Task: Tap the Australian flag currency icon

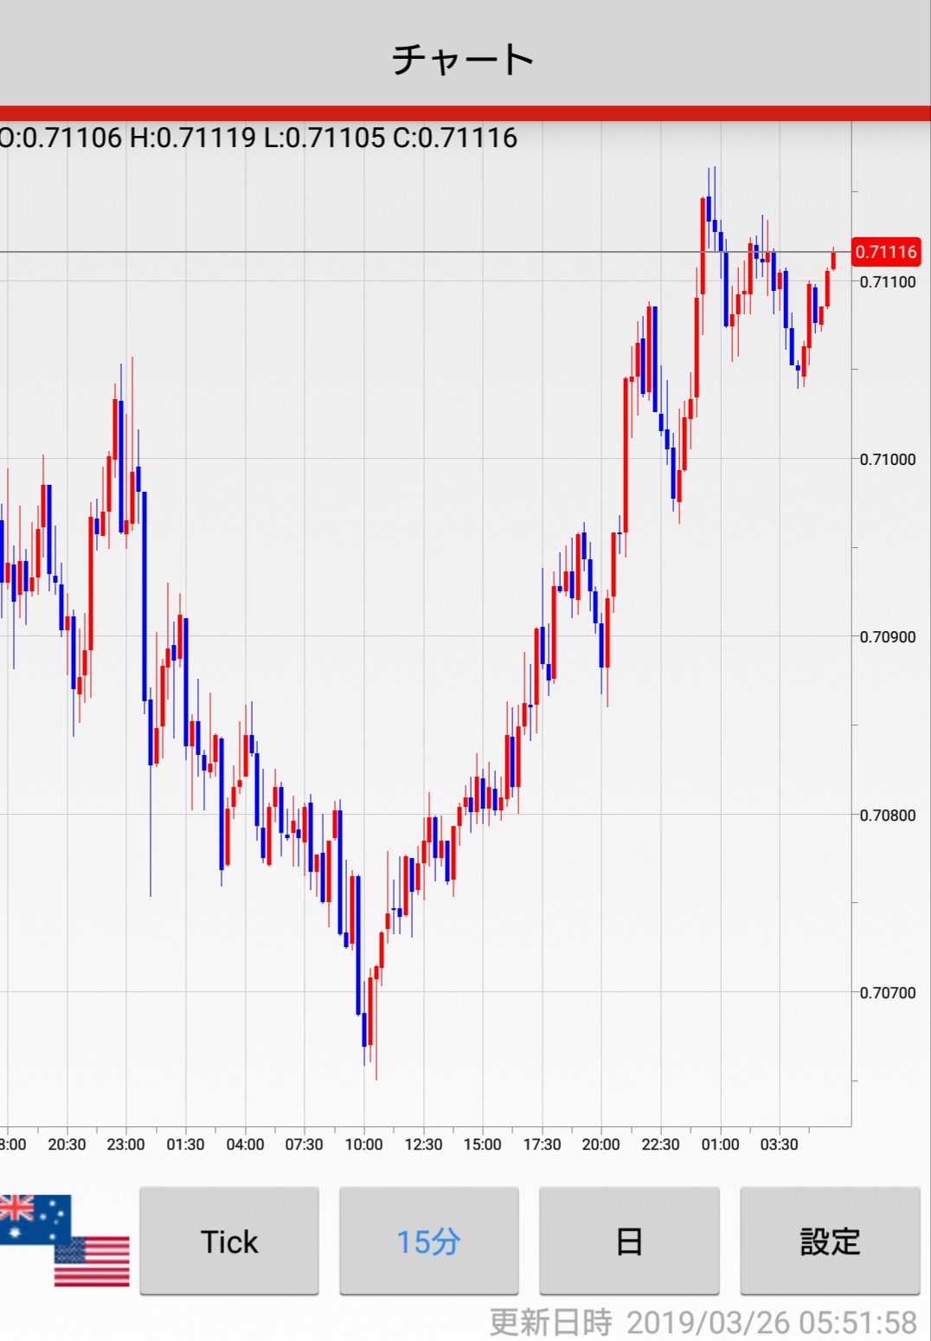Action: pyautogui.click(x=32, y=1217)
